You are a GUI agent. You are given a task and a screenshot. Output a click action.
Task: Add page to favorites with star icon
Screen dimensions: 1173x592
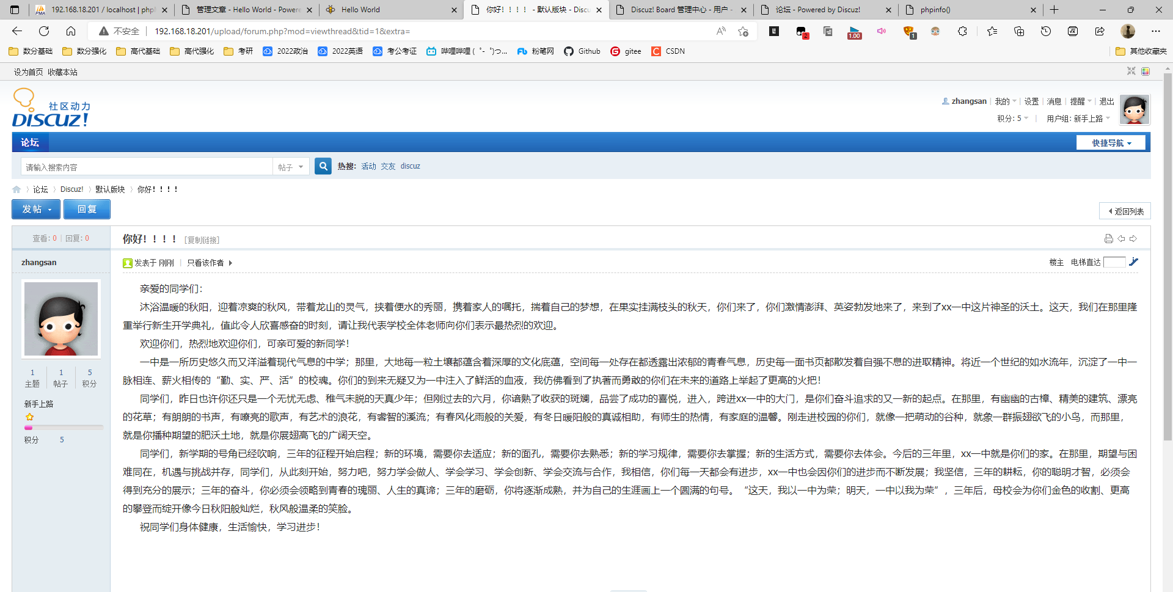743,31
